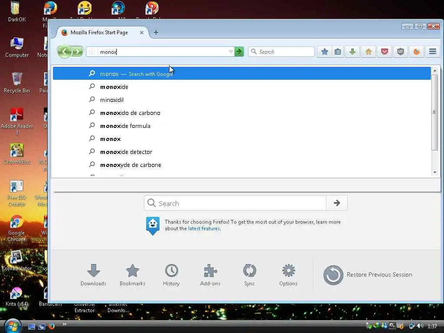
Task: Click the suggestion list scrollbar thumb
Action: (x=434, y=112)
